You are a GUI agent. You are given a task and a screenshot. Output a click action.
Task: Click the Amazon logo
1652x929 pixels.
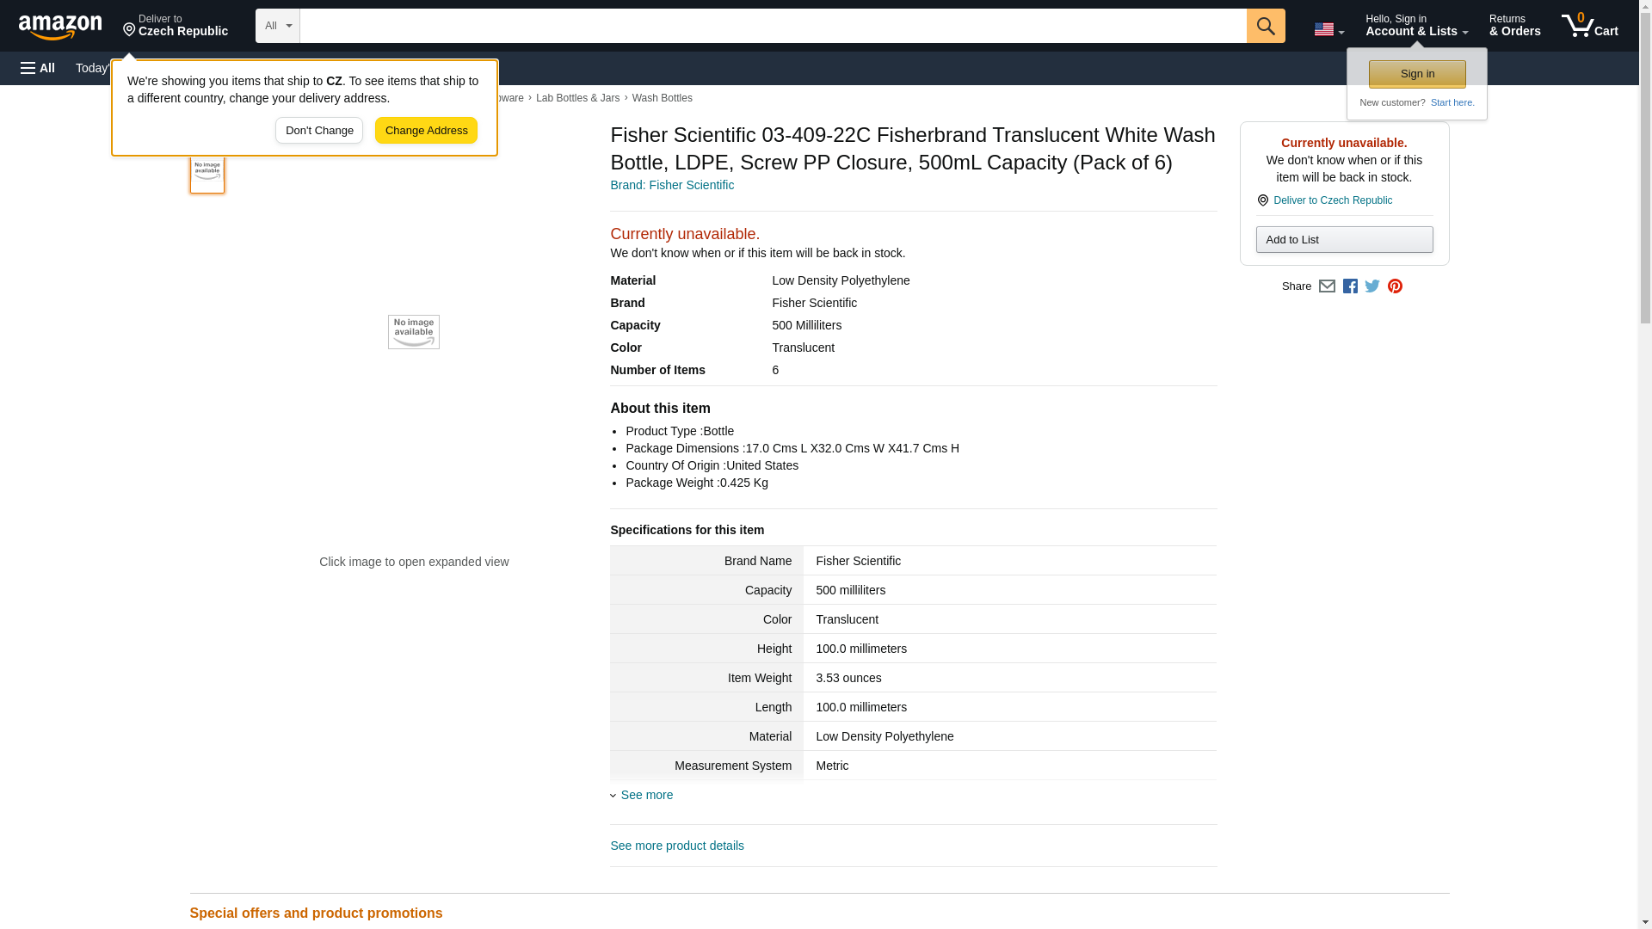tap(60, 27)
